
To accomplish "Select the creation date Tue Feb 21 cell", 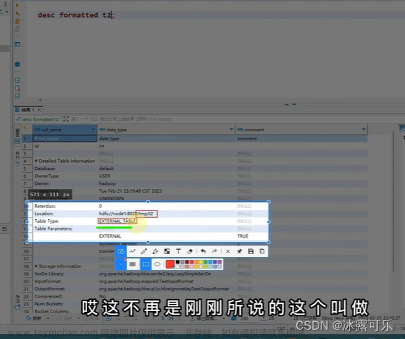I will coord(166,191).
